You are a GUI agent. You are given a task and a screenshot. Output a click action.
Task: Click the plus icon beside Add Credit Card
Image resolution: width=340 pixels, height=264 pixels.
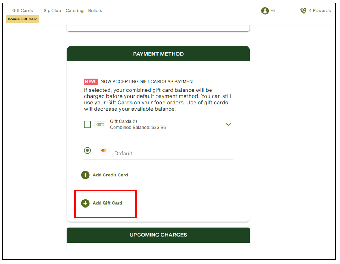coord(85,175)
